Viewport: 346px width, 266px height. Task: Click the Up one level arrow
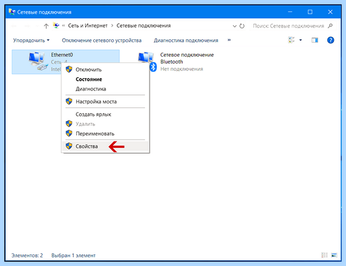click(x=46, y=26)
